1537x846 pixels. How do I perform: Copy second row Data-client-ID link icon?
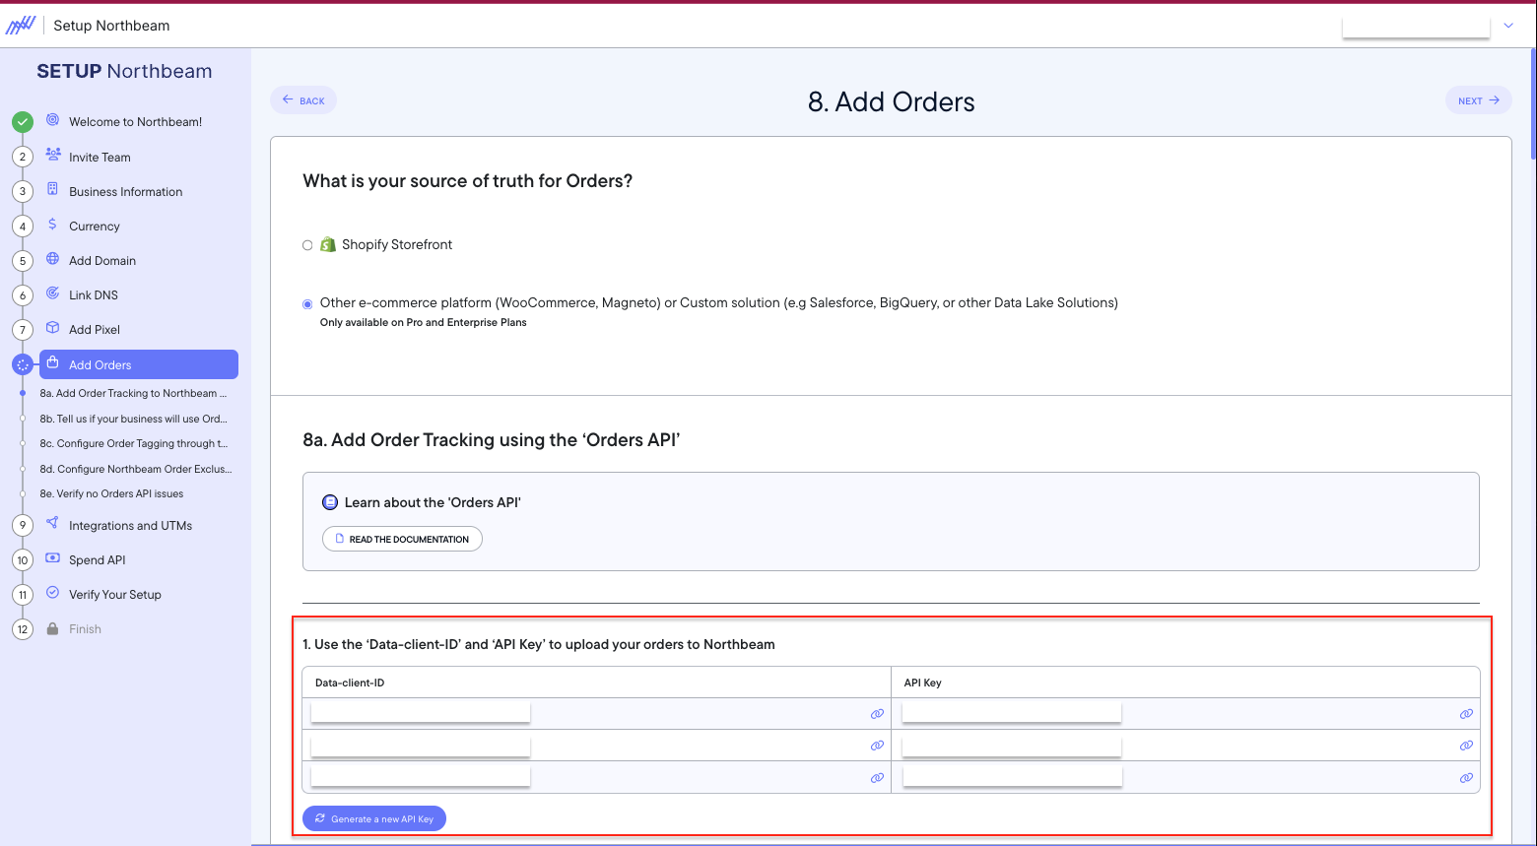[877, 746]
